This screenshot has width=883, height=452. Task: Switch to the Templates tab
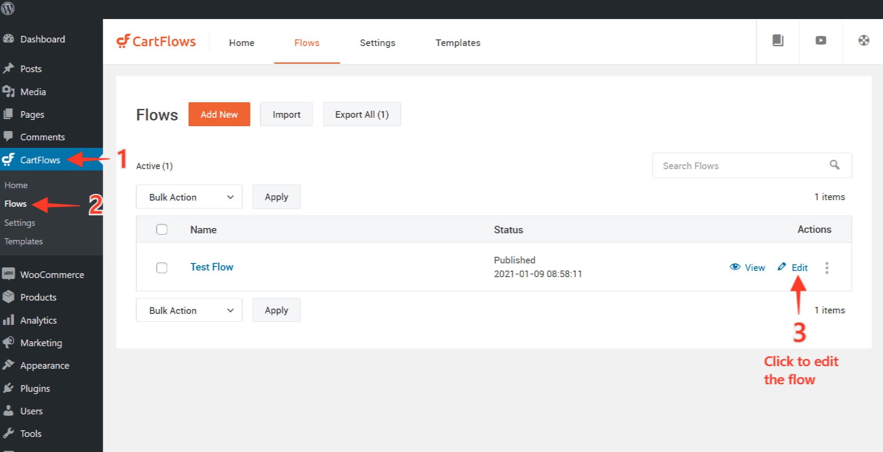click(x=457, y=43)
